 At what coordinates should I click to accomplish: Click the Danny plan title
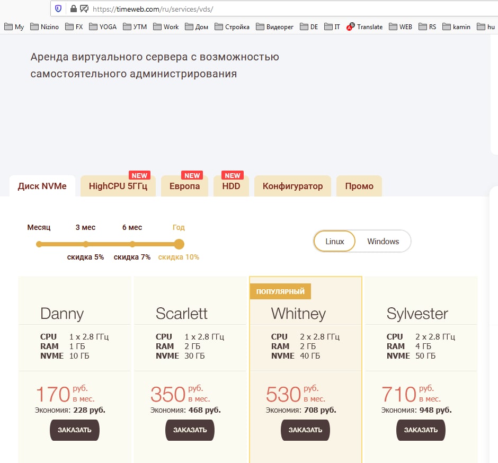click(x=62, y=314)
